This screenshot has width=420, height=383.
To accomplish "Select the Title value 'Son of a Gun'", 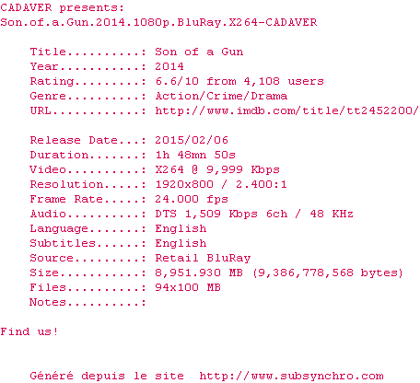I will tap(199, 52).
